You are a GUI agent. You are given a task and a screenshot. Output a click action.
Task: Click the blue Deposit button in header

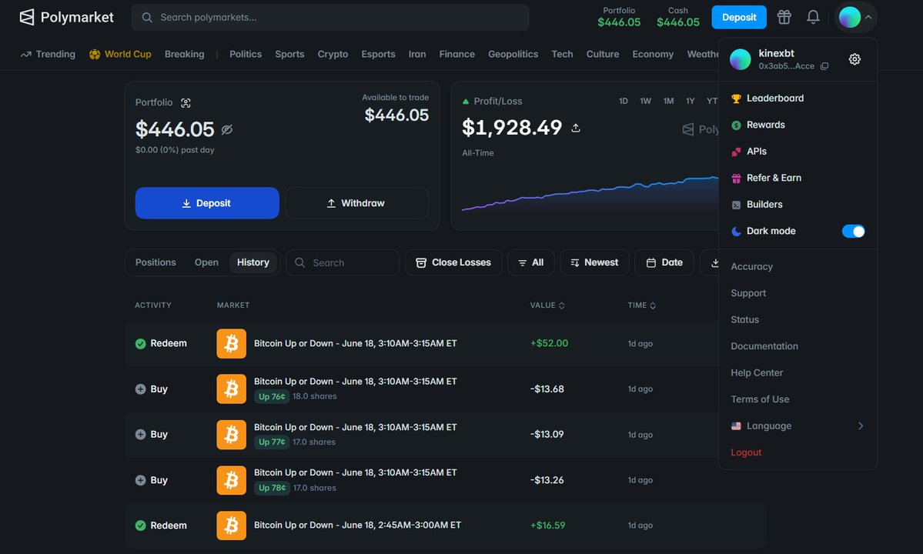[x=739, y=17]
